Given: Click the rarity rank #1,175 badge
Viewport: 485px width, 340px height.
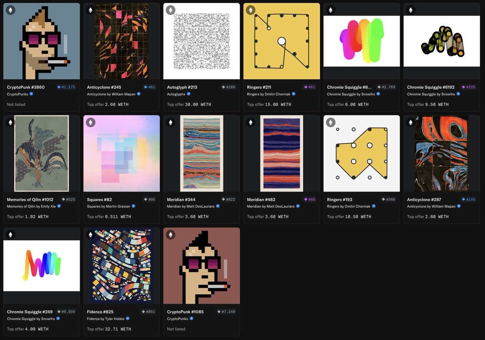Looking at the screenshot, I should [66, 87].
